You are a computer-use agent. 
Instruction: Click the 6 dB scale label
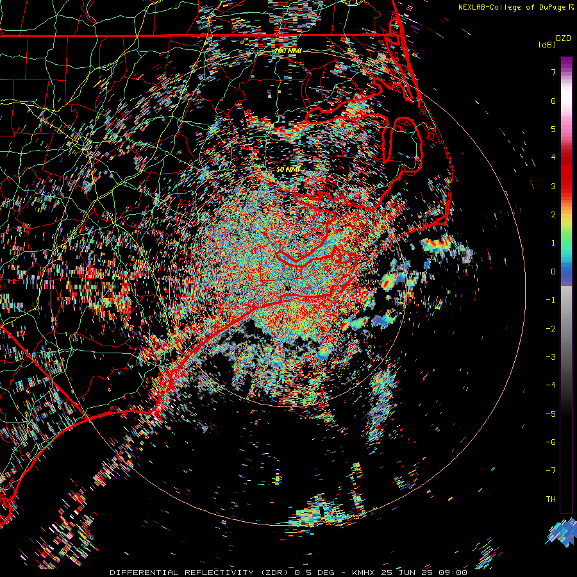(553, 101)
